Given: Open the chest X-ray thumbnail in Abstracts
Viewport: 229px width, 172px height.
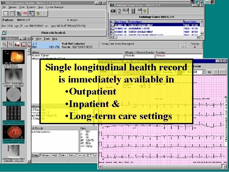Looking at the screenshot, I should (x=14, y=75).
